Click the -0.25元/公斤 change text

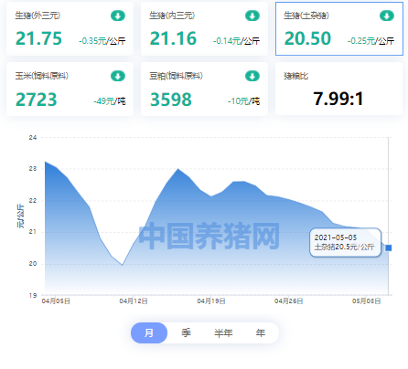click(x=370, y=41)
